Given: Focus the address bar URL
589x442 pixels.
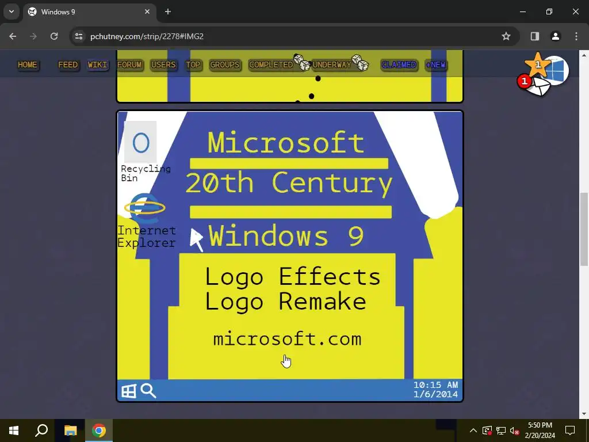Looking at the screenshot, I should tap(147, 36).
